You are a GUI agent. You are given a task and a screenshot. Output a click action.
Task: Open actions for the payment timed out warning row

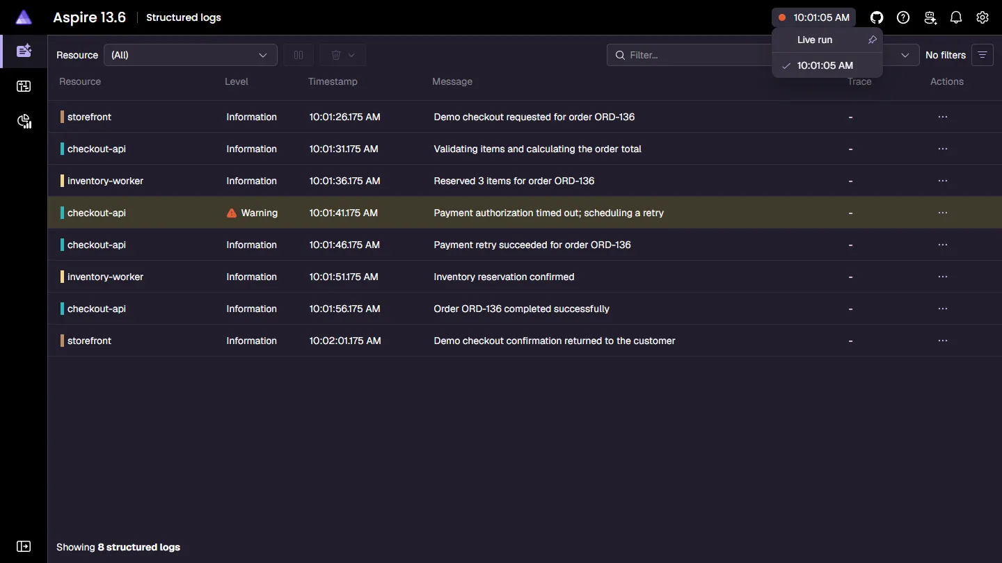click(x=943, y=213)
